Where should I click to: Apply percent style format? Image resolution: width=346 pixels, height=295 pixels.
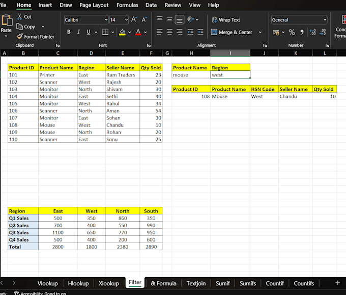[x=292, y=32]
